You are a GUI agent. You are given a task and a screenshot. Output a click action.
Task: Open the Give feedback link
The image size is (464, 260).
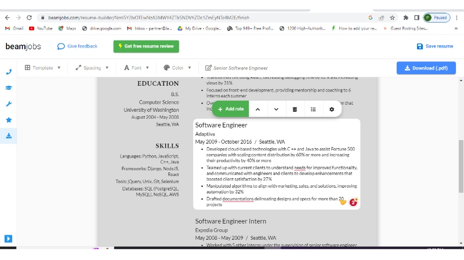click(78, 46)
